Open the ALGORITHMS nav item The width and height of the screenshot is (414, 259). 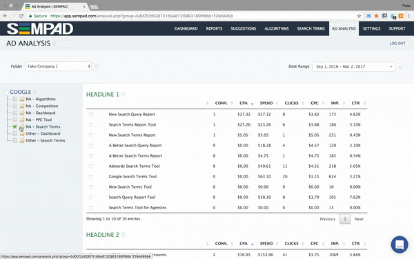(x=277, y=28)
